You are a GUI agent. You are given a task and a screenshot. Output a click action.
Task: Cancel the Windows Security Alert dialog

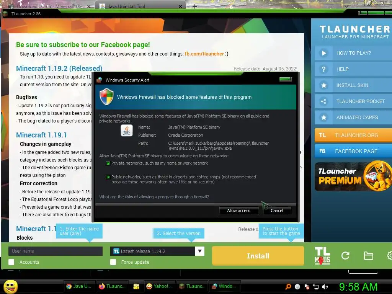[x=277, y=211]
